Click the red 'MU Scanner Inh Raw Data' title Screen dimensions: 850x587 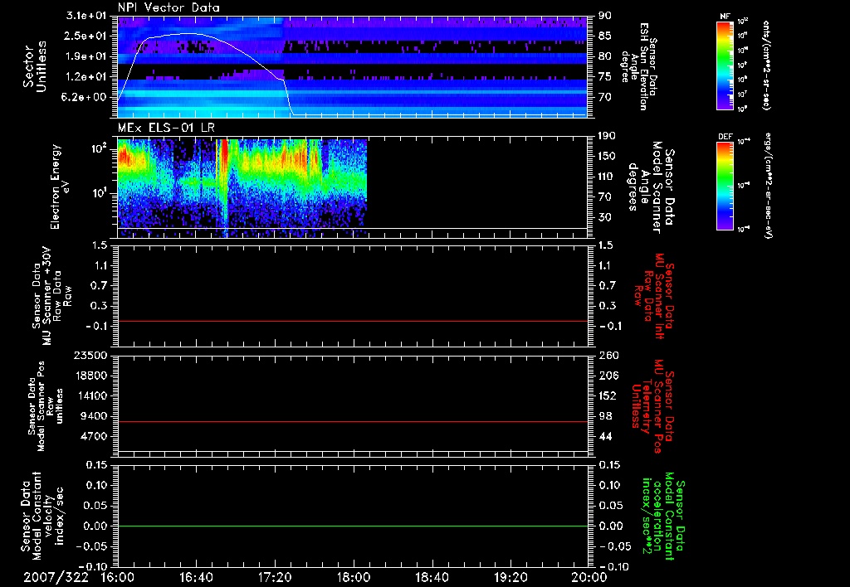click(x=654, y=296)
